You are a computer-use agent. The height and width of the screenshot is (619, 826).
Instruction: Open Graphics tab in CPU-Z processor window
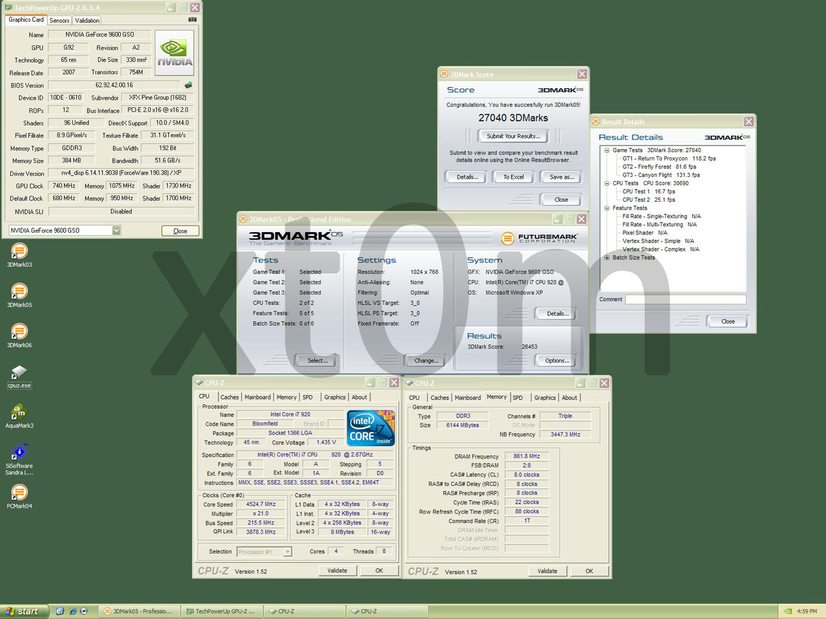(x=335, y=397)
